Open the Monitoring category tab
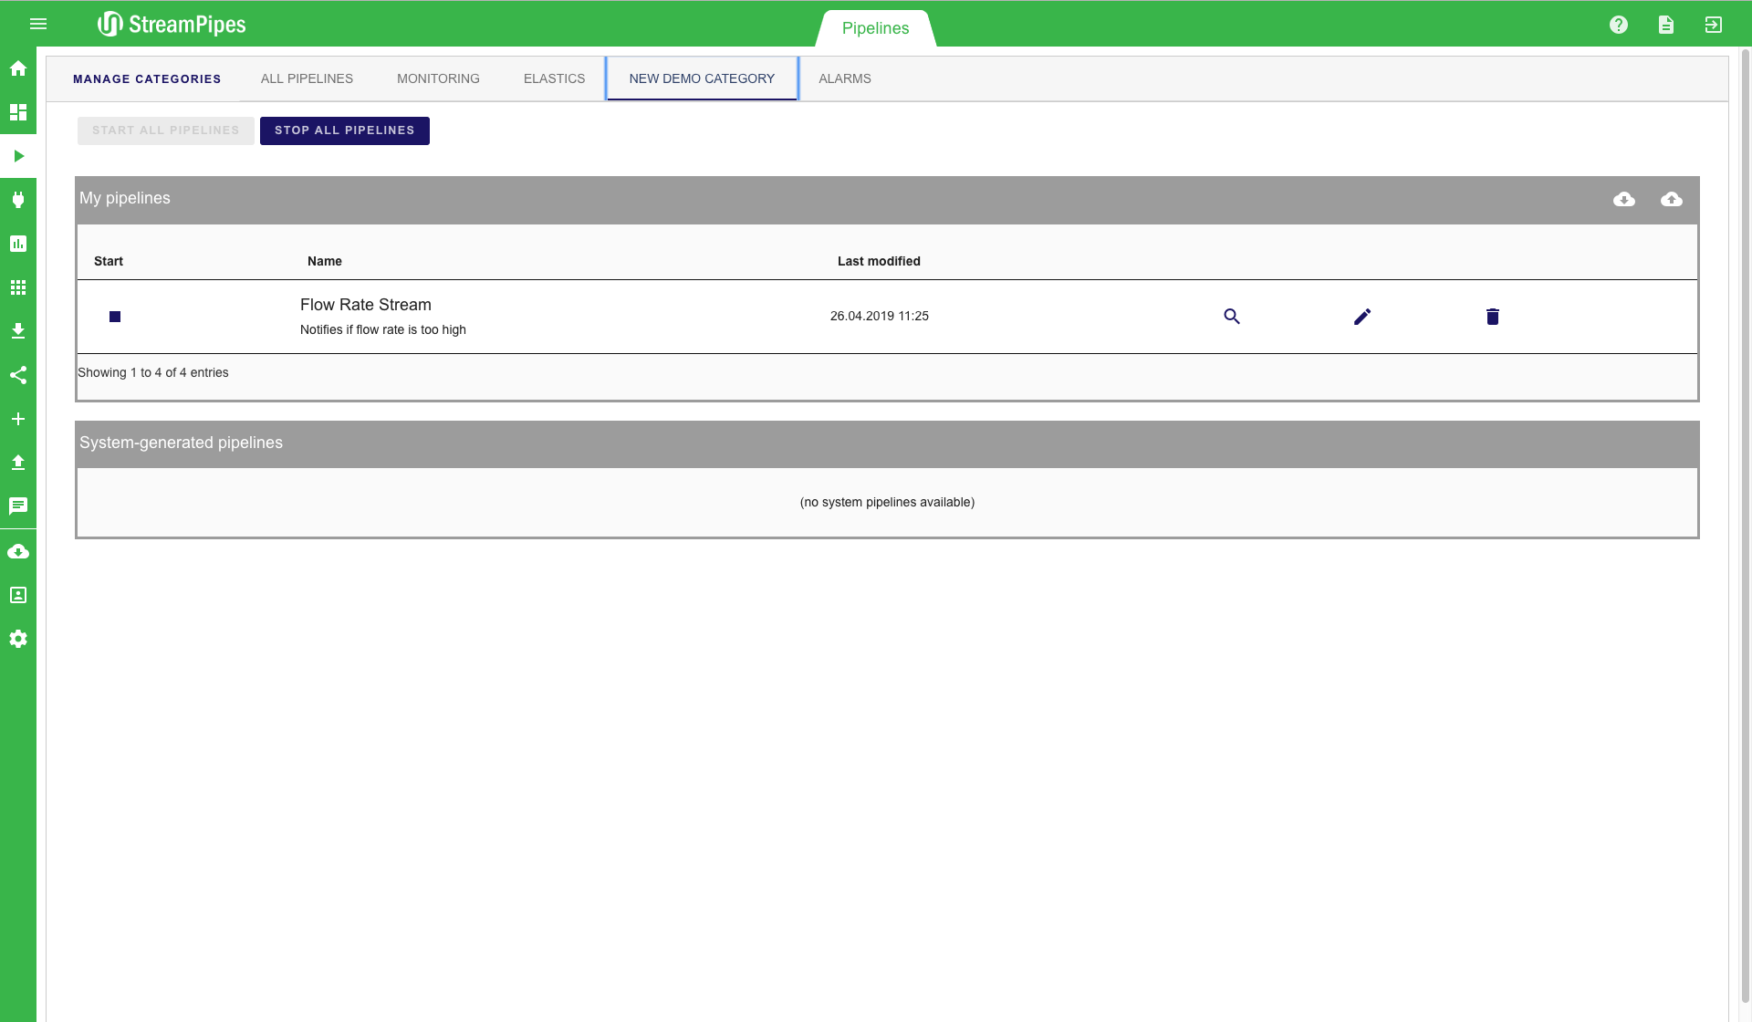Image resolution: width=1752 pixels, height=1022 pixels. [438, 78]
